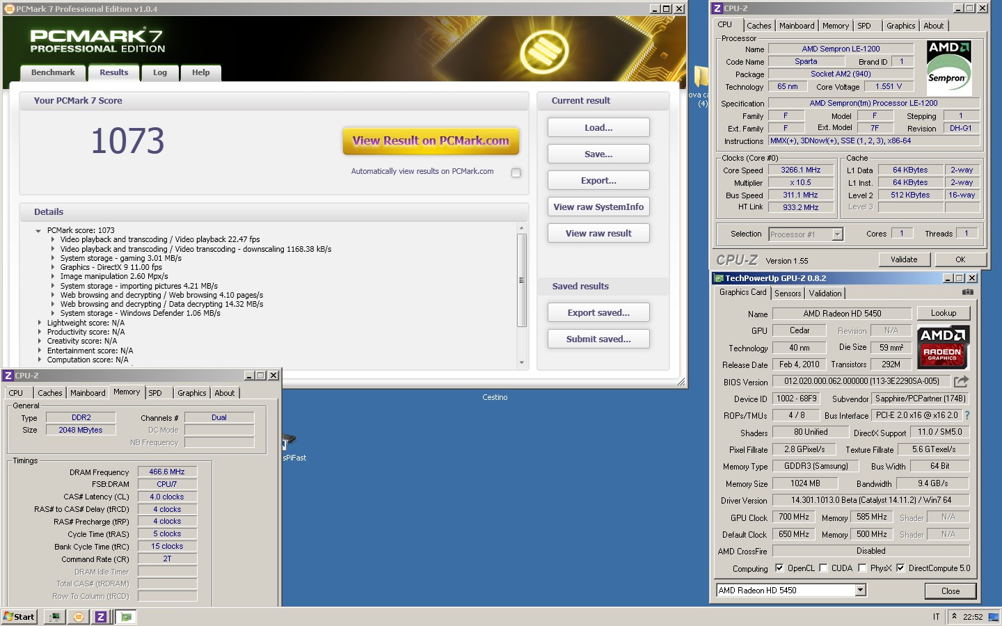Viewport: 1002px width, 626px height.
Task: Click the Validate button in CPU-Z
Action: [904, 259]
